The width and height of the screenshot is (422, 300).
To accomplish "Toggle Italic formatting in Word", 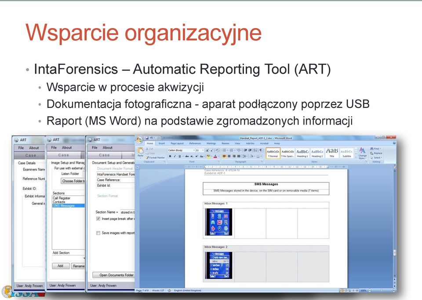I will (175, 156).
